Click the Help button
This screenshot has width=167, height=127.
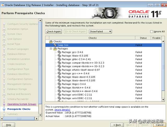coord(9,125)
